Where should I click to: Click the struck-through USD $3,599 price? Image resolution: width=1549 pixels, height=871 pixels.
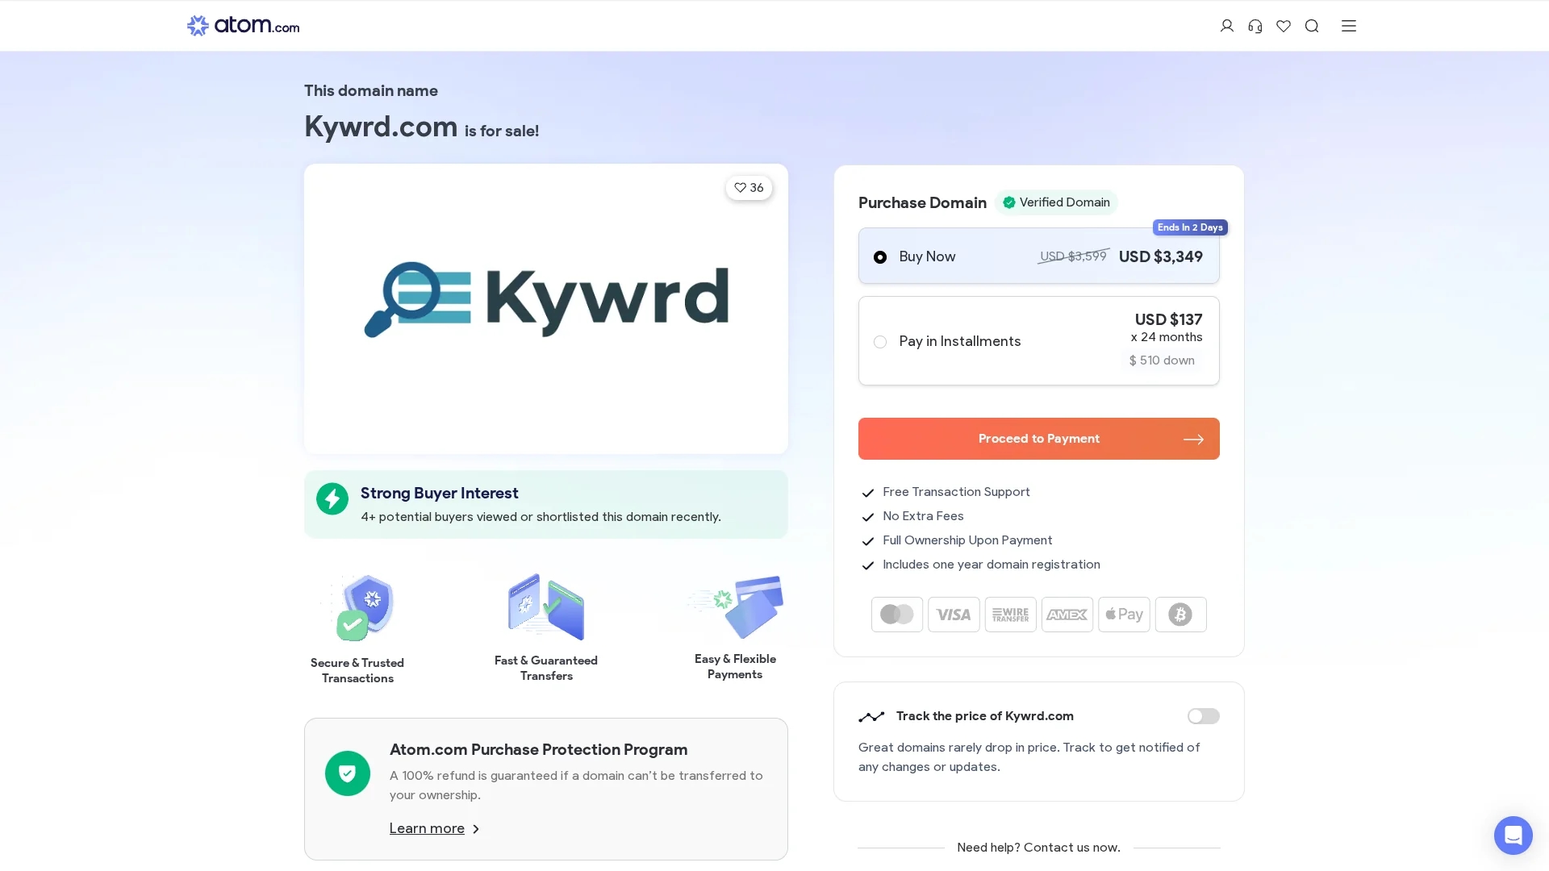1073,256
